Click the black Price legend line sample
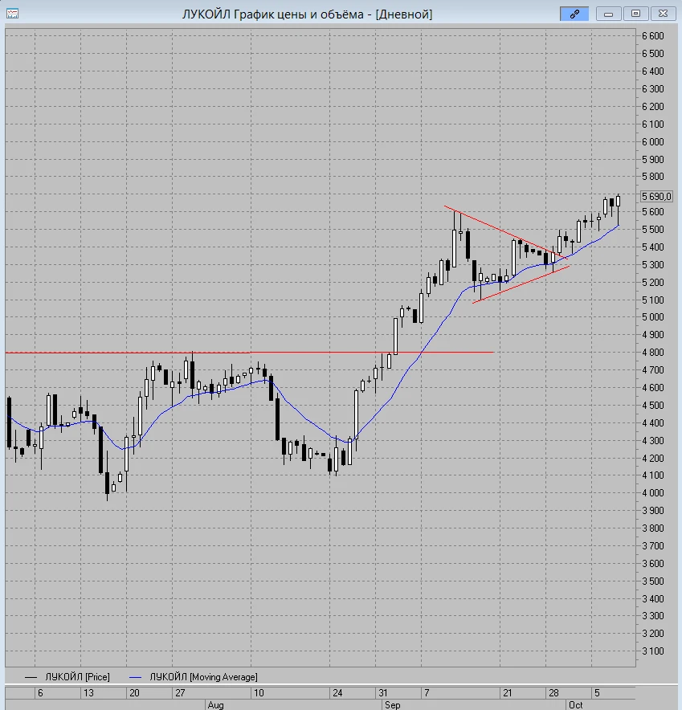 (x=31, y=677)
